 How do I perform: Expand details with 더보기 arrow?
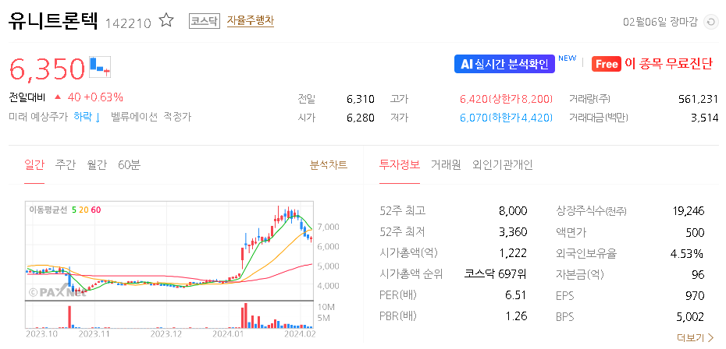[x=695, y=337]
